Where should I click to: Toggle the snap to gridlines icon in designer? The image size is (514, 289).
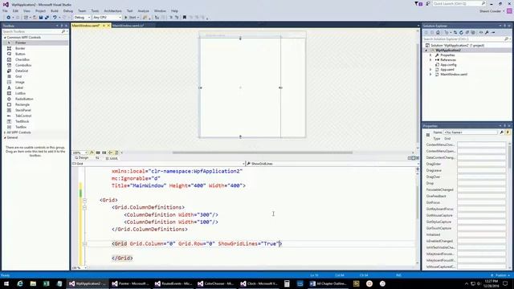pos(104,153)
